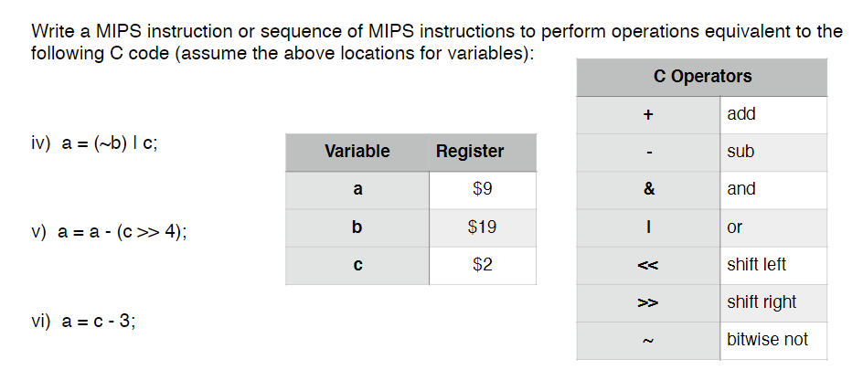The width and height of the screenshot is (863, 370).
Task: Click the plus operator symbol cell
Action: click(648, 115)
